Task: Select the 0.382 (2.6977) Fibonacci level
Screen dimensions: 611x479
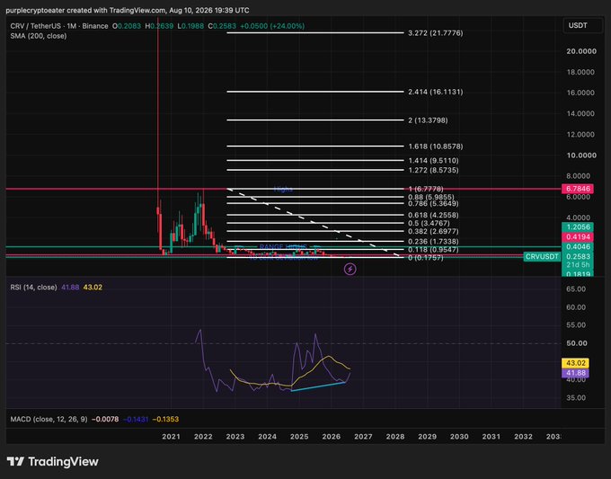Action: [433, 232]
